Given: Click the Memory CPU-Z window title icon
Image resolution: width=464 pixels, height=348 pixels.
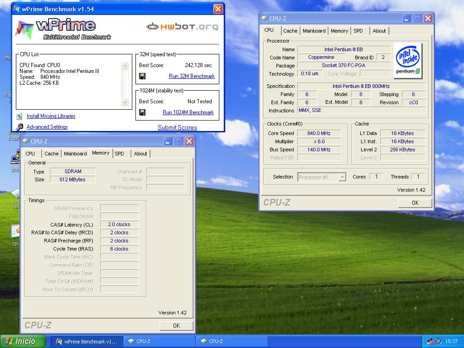Looking at the screenshot, I should click(x=25, y=141).
